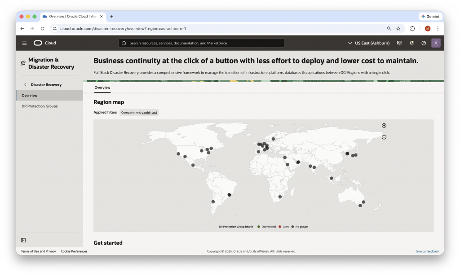Image resolution: width=460 pixels, height=276 pixels.
Task: Zoom out on the region map
Action: coord(384,137)
